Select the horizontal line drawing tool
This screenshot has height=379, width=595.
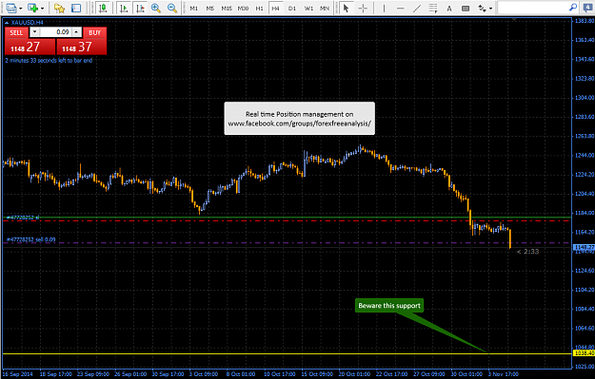[x=401, y=8]
